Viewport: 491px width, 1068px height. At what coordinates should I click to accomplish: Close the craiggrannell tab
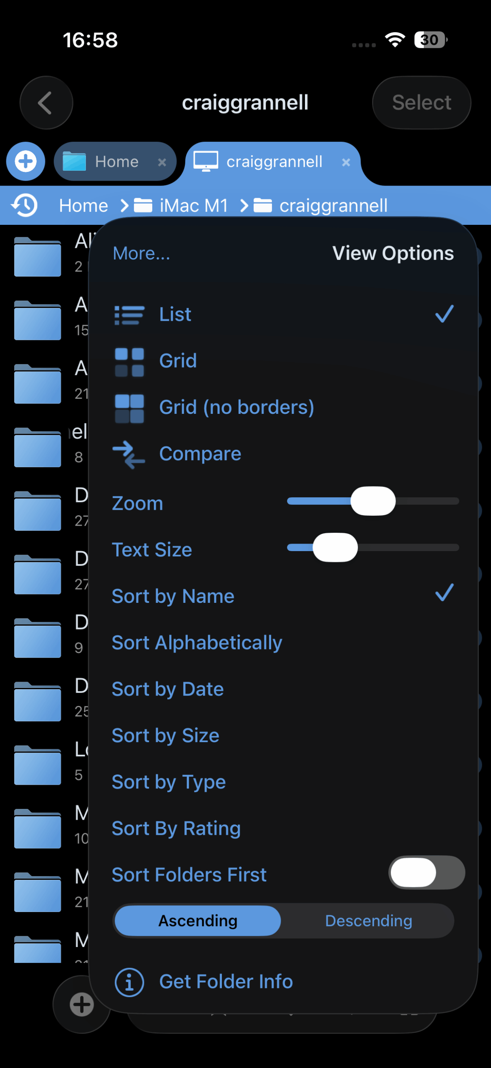[x=346, y=162]
